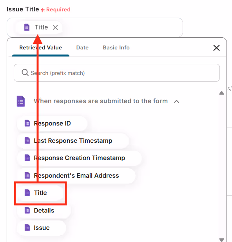
Task: Select the Details value
Action: coord(43,211)
